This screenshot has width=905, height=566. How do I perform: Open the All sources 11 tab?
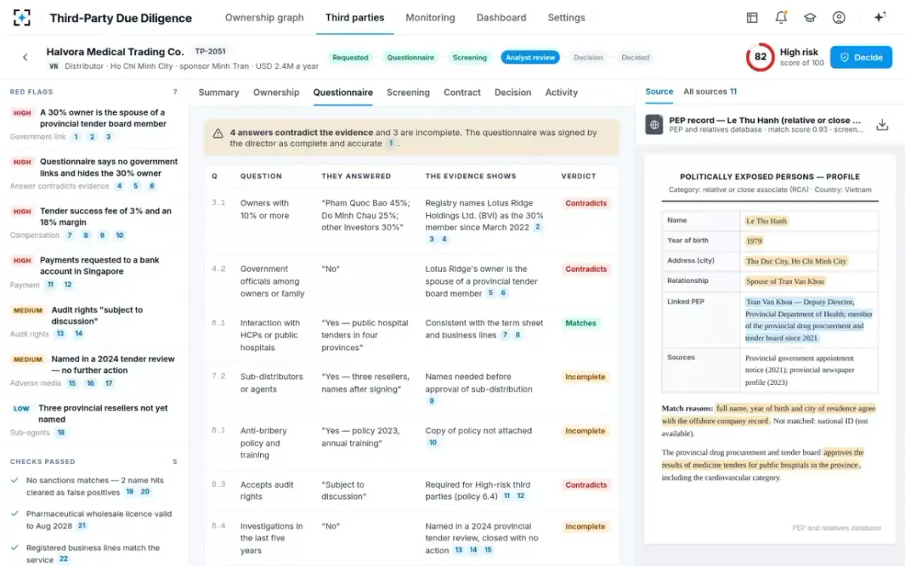[710, 91]
